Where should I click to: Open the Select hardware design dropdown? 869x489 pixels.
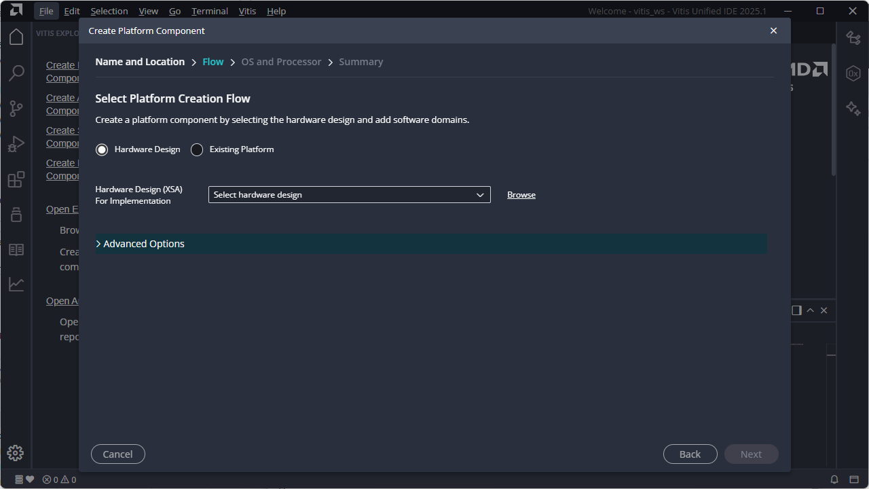(x=349, y=195)
